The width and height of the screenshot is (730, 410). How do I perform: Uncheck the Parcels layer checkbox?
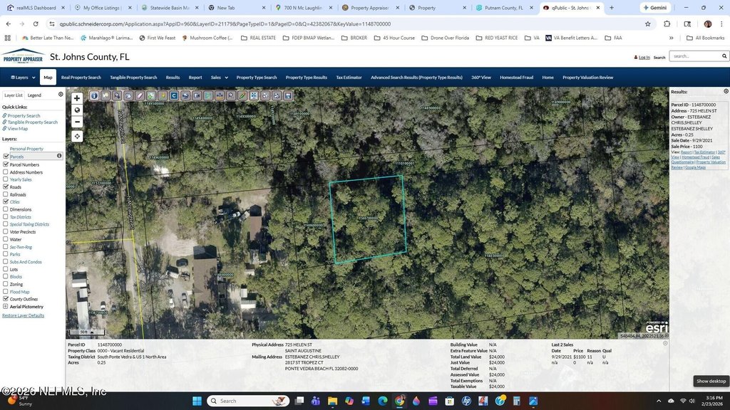click(x=6, y=156)
